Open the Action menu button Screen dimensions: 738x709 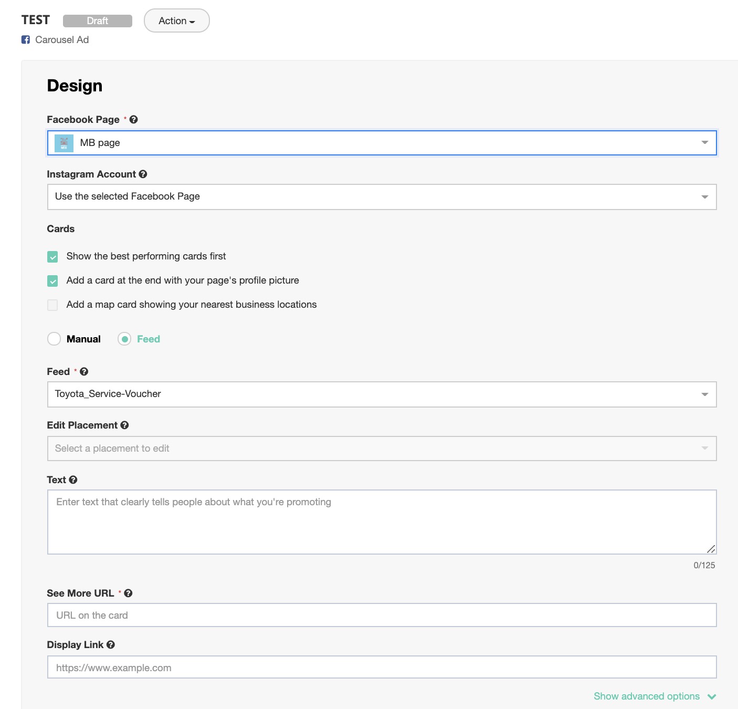pos(176,21)
